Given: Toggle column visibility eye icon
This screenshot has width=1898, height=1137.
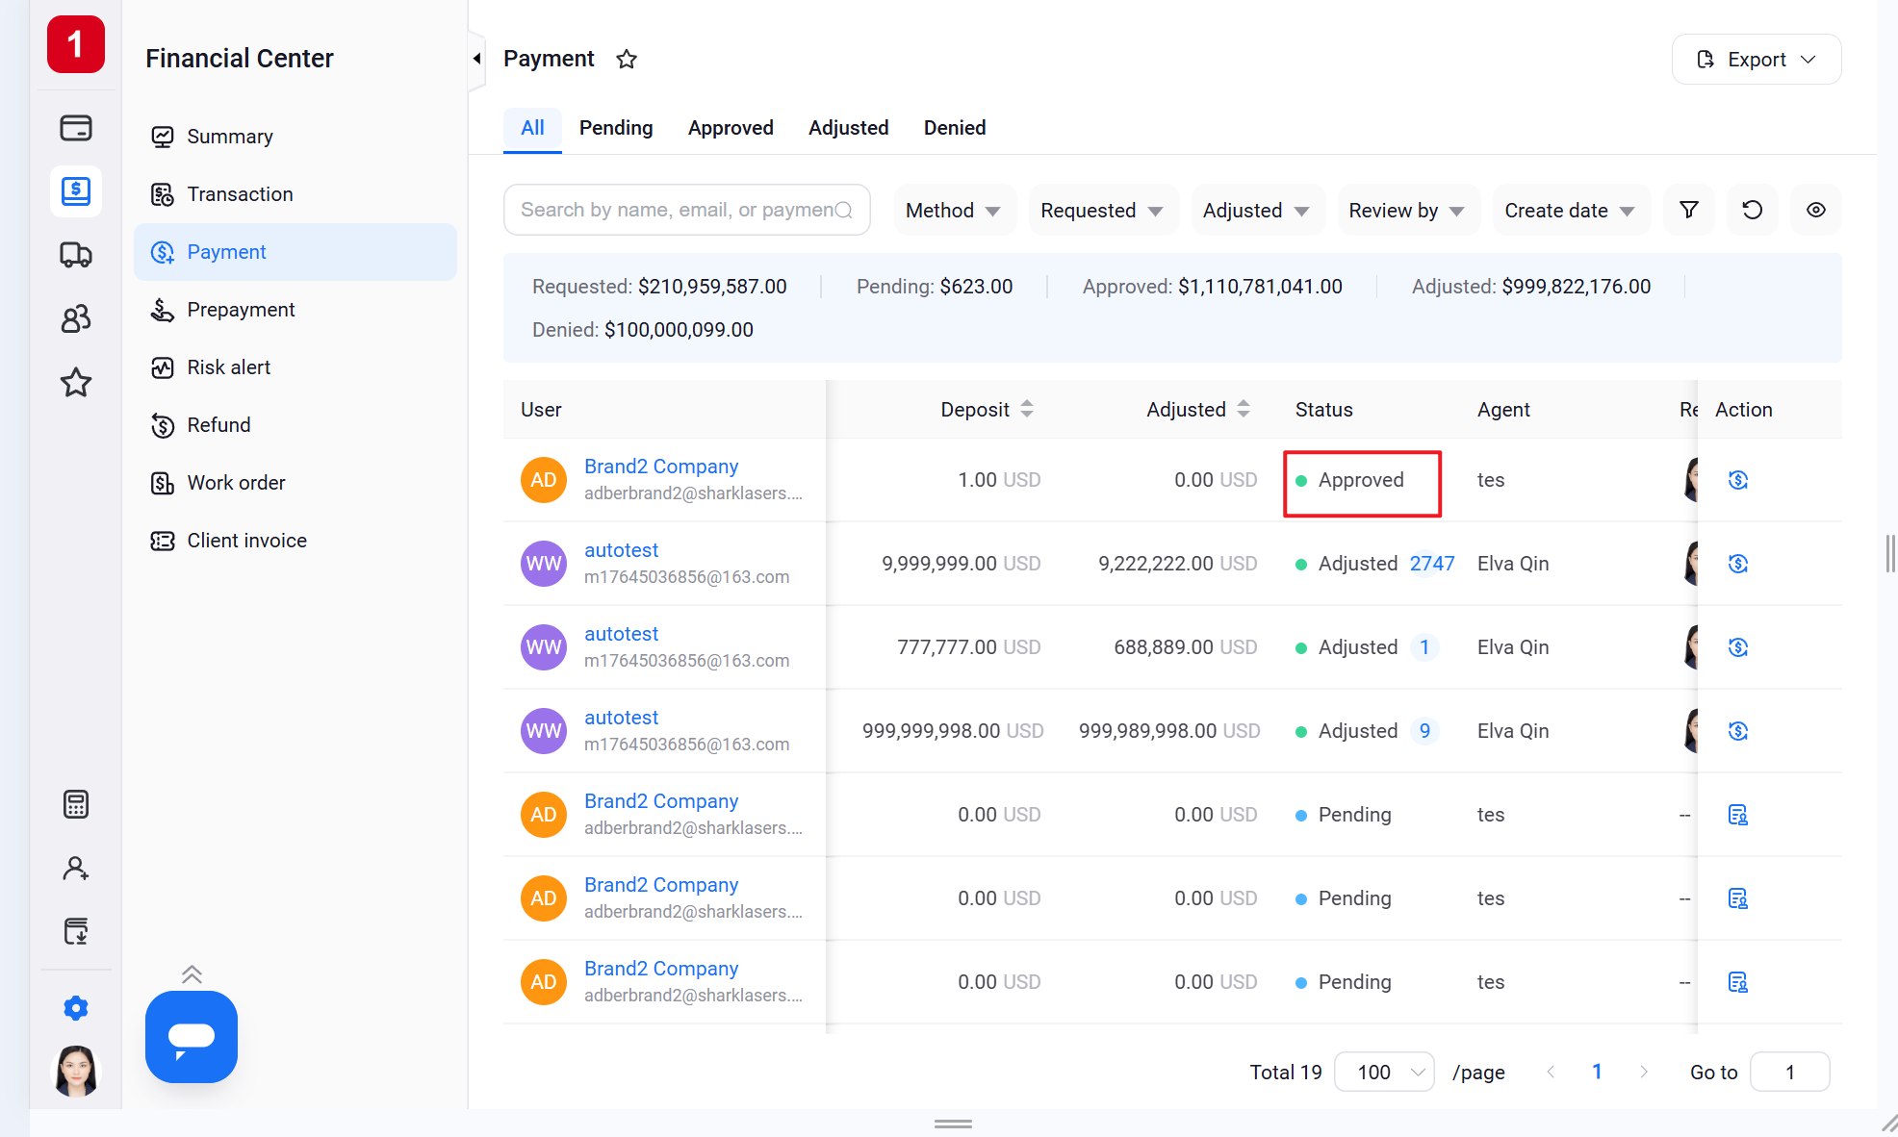Looking at the screenshot, I should click(x=1816, y=210).
